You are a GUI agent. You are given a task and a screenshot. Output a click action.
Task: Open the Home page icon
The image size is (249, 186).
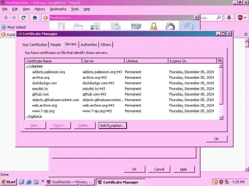[35, 18]
